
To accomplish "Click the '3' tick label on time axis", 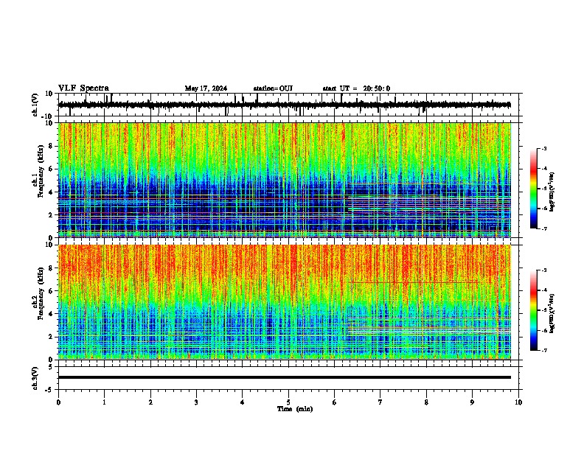I will point(196,402).
